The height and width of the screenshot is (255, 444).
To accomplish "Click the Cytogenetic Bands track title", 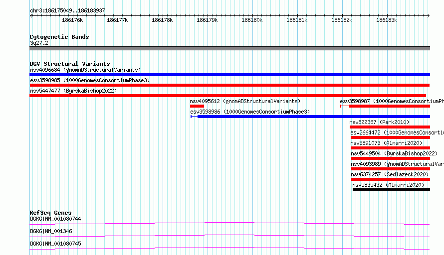I will [59, 37].
